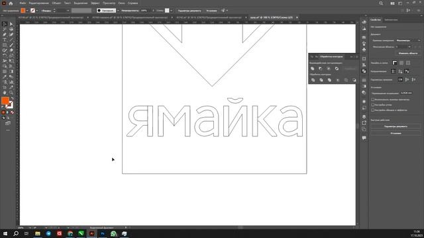This screenshot has height=238, width=424.
Task: Select the Type tool
Action: (x=5, y=40)
